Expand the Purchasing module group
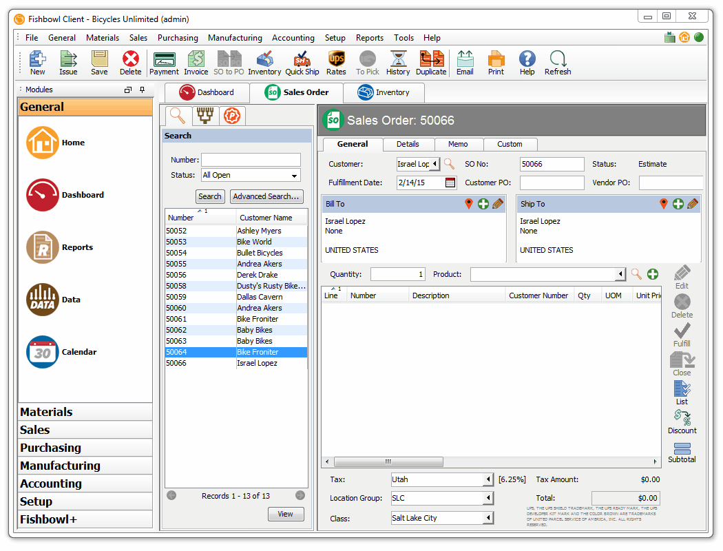 [x=85, y=448]
